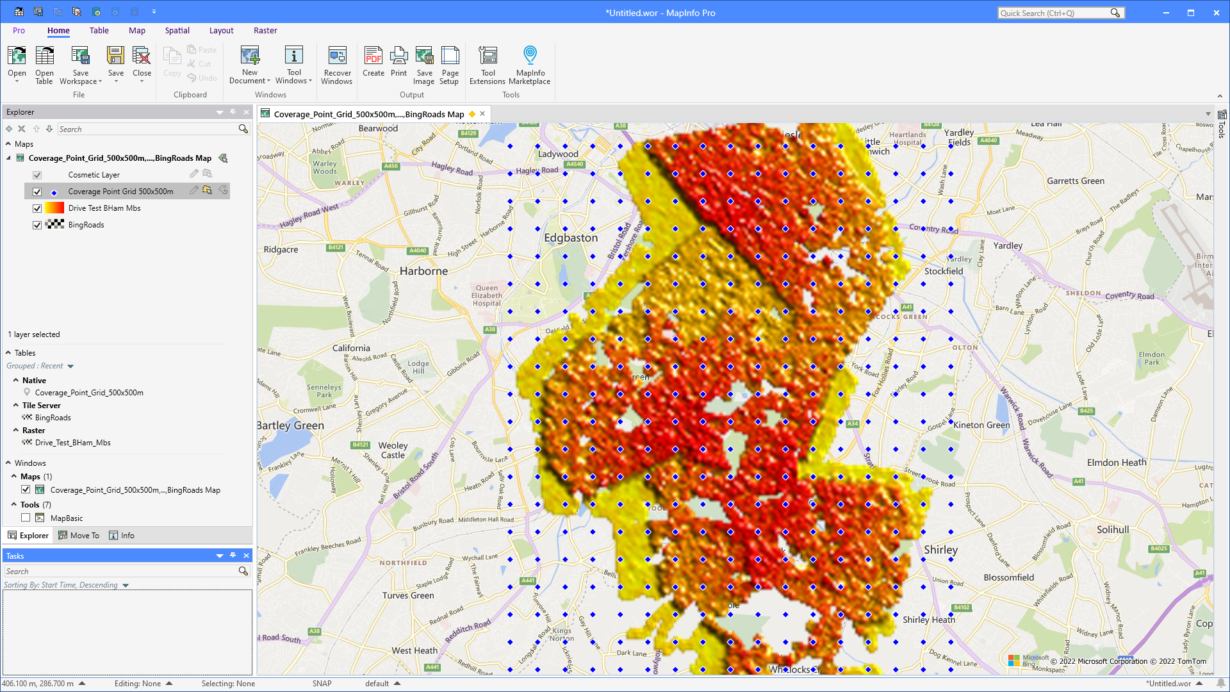This screenshot has width=1230, height=692.
Task: Hide the BingRoads layer
Action: [x=37, y=225]
